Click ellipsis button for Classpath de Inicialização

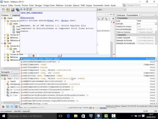coord(156,43)
